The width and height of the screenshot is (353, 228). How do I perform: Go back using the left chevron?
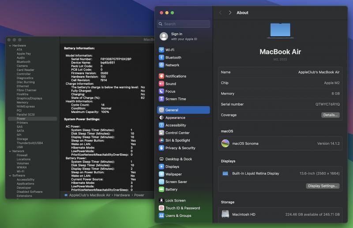click(x=220, y=13)
